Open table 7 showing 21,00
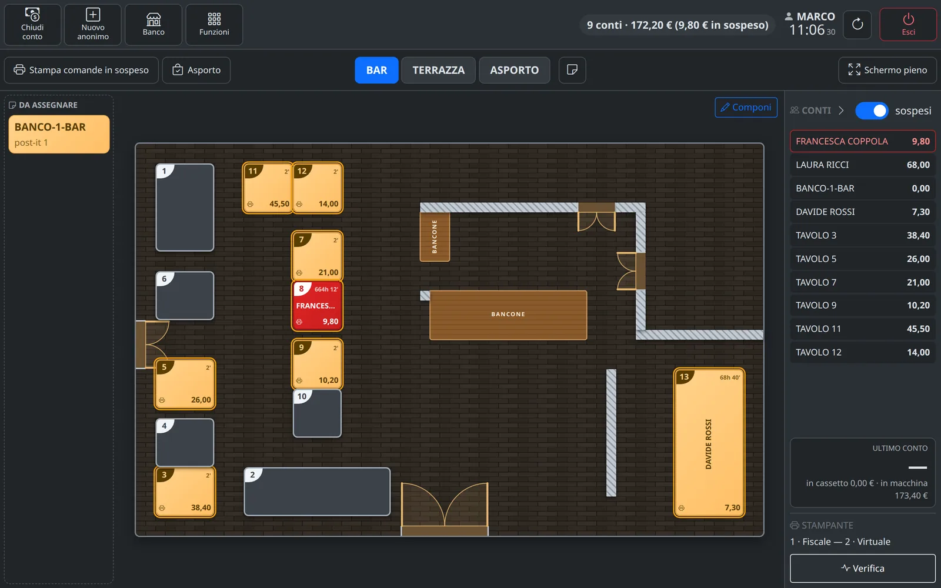This screenshot has height=588, width=941. tap(318, 256)
